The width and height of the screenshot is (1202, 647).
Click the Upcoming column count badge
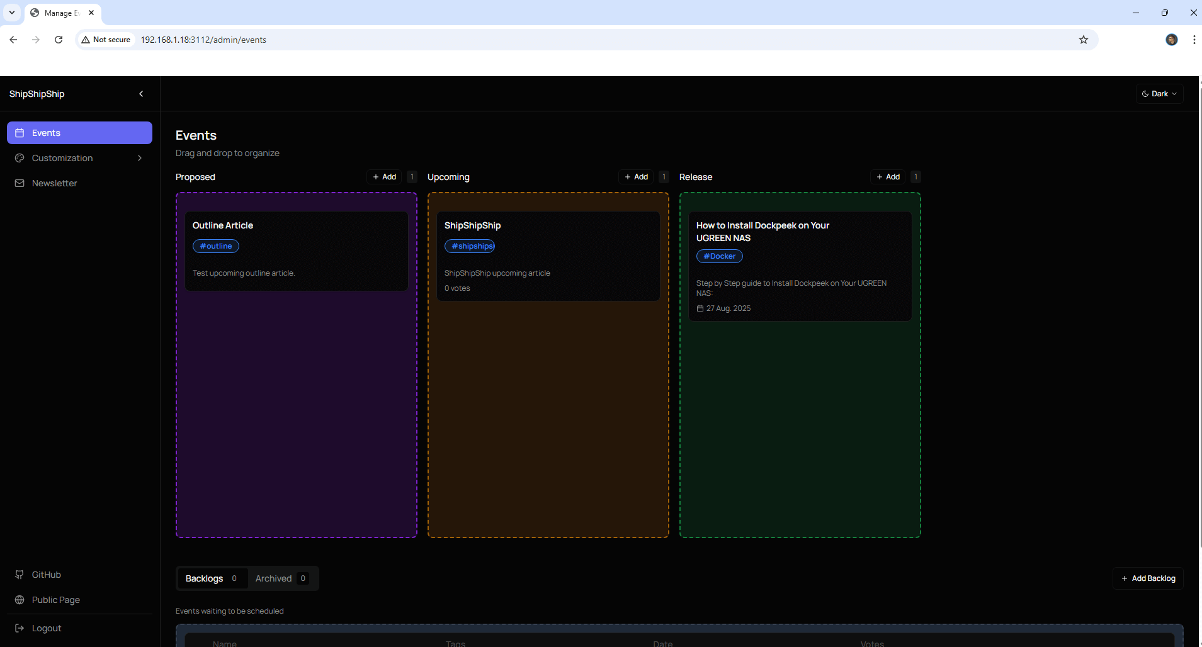point(664,177)
